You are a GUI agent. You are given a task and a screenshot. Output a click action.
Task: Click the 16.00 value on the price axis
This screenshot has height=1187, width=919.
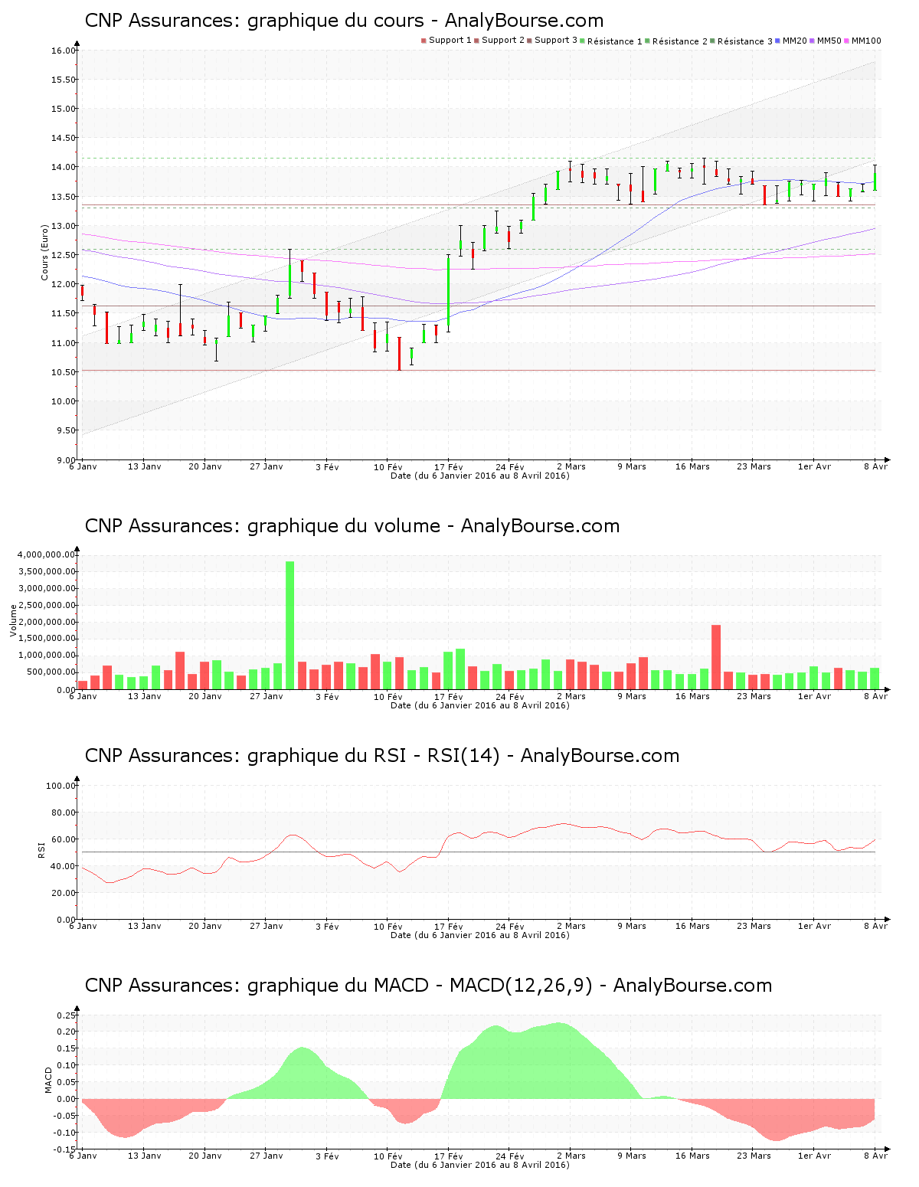[x=64, y=51]
